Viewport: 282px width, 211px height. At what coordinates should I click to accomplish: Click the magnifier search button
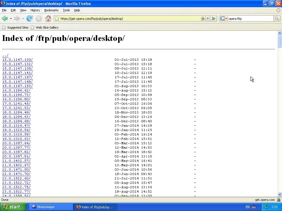click(x=277, y=18)
